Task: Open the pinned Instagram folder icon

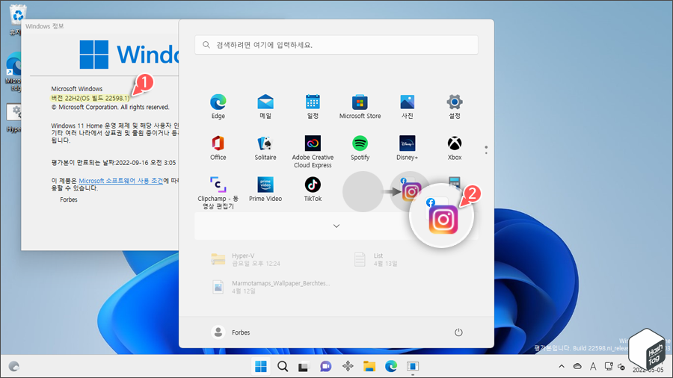Action: click(x=410, y=190)
